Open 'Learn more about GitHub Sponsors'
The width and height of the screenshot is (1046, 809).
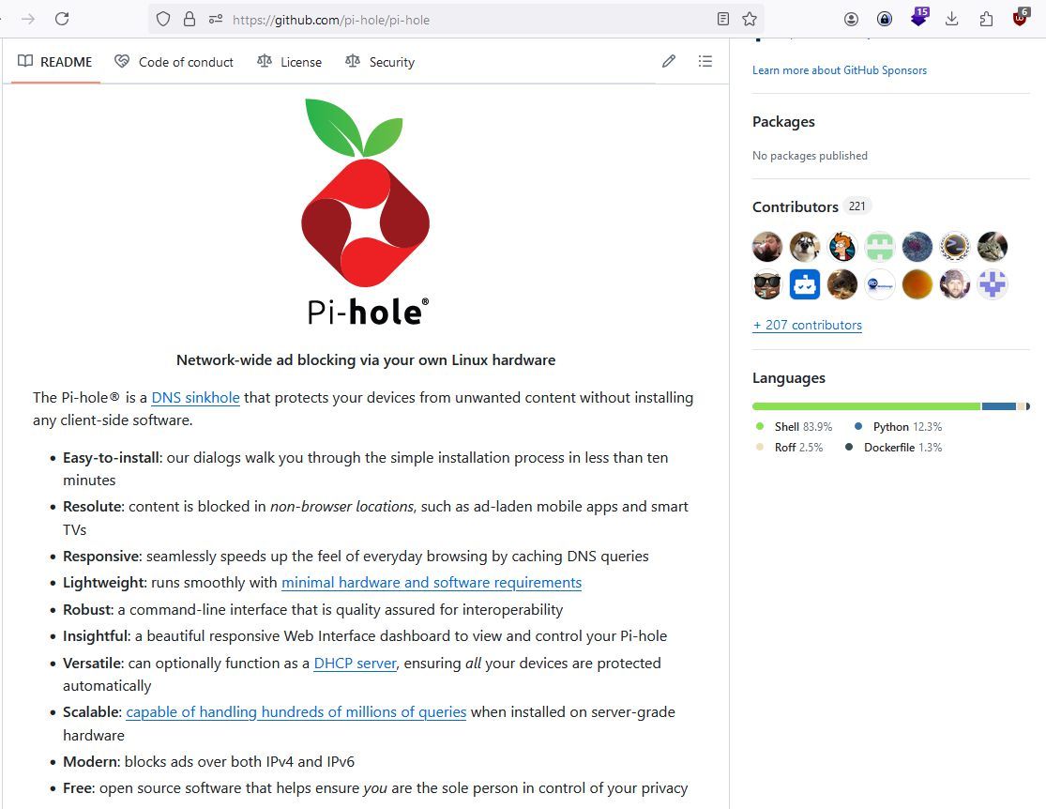(x=839, y=70)
